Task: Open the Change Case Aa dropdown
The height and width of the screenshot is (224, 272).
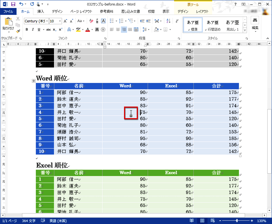Action: coord(81,21)
